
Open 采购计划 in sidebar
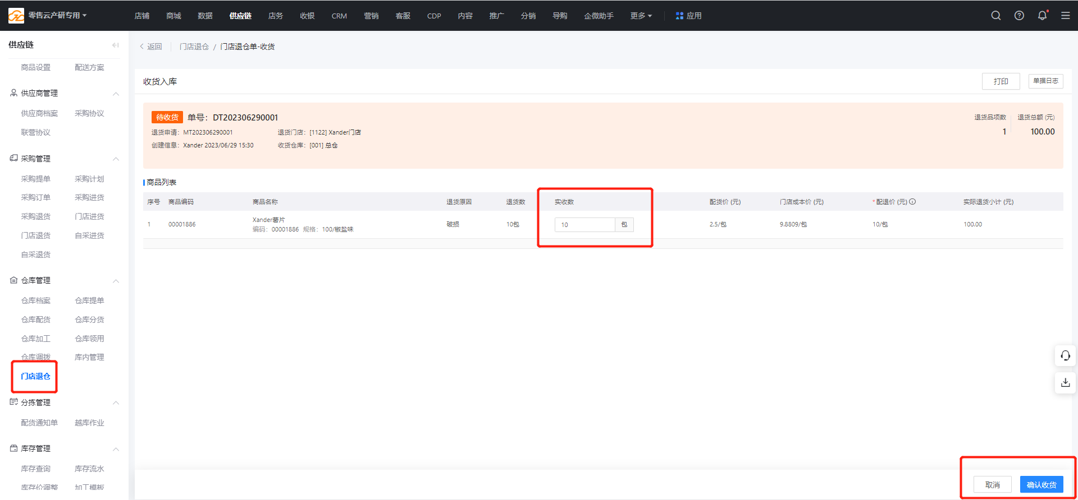pyautogui.click(x=89, y=179)
